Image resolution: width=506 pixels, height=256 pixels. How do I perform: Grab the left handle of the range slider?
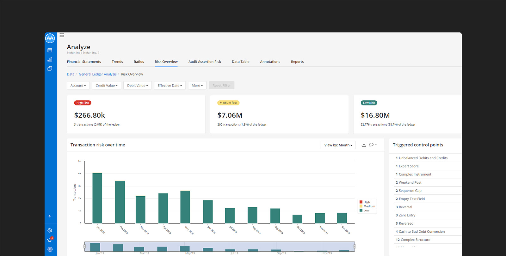(85, 247)
